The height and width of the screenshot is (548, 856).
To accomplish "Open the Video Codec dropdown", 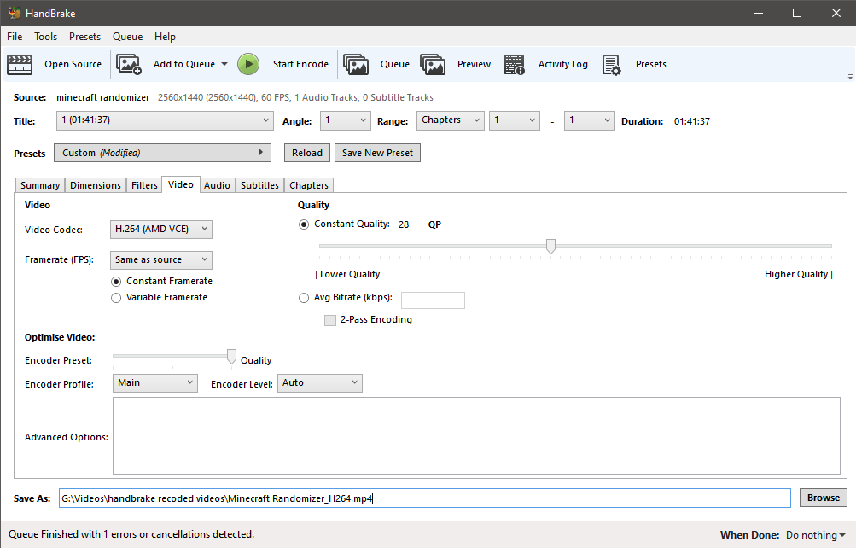I will [160, 229].
